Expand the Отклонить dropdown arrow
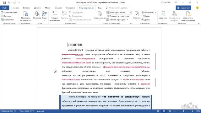The width and height of the screenshot is (201, 113). [x=156, y=13]
